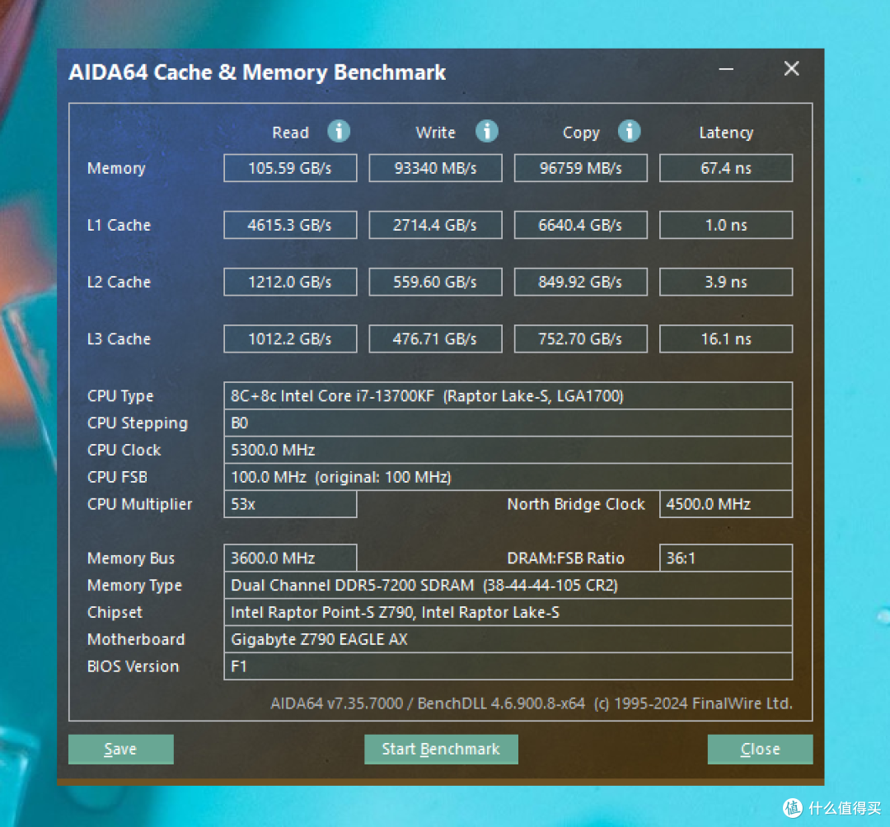
Task: Click North Bridge Clock 4500.0 MHz
Action: click(x=726, y=504)
